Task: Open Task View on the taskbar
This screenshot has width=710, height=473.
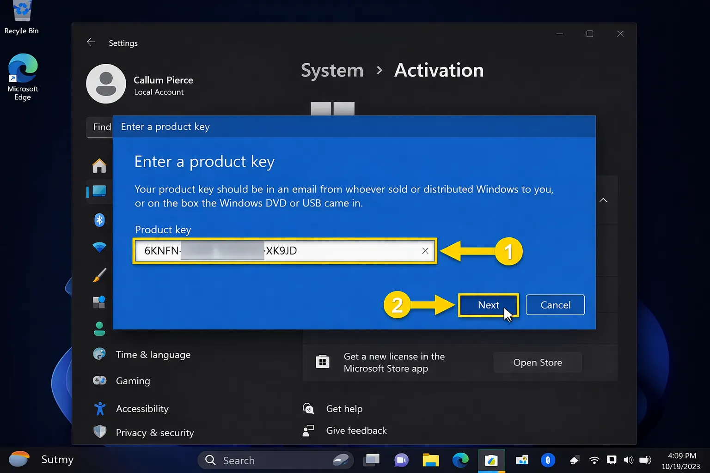Action: 372,460
